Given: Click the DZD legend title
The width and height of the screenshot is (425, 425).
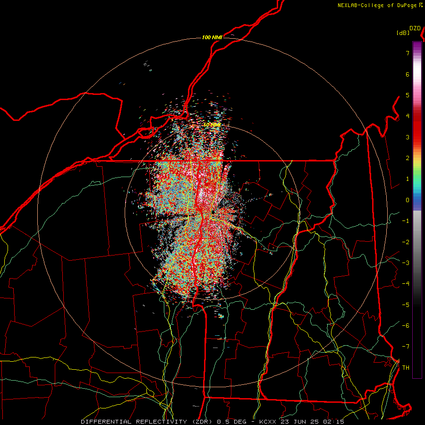Looking at the screenshot, I should tap(415, 28).
